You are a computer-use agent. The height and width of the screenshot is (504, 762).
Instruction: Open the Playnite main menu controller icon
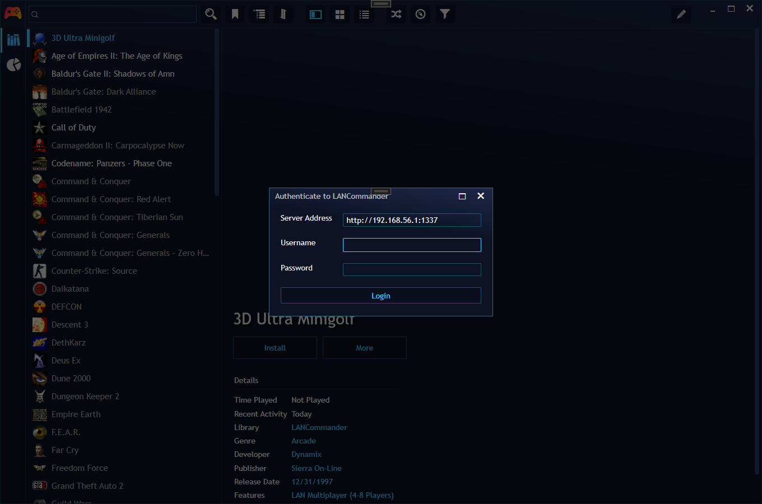coord(13,13)
